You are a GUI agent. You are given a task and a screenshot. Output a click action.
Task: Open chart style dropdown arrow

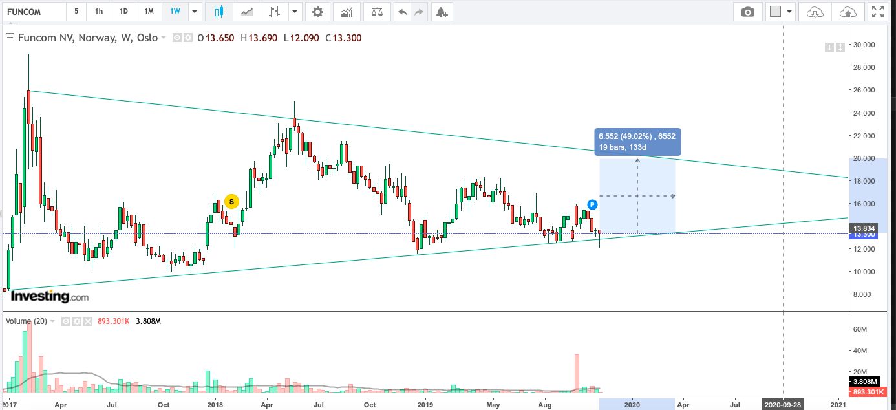(x=295, y=12)
